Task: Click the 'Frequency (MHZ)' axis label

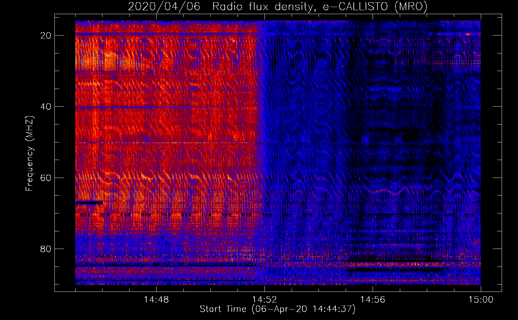Action: coord(29,154)
